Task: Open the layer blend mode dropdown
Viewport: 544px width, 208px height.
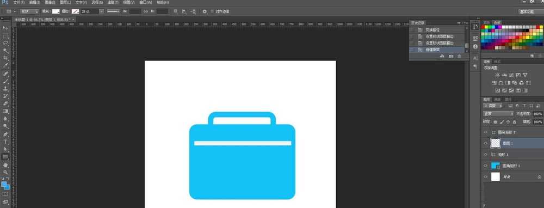Action: pos(498,114)
